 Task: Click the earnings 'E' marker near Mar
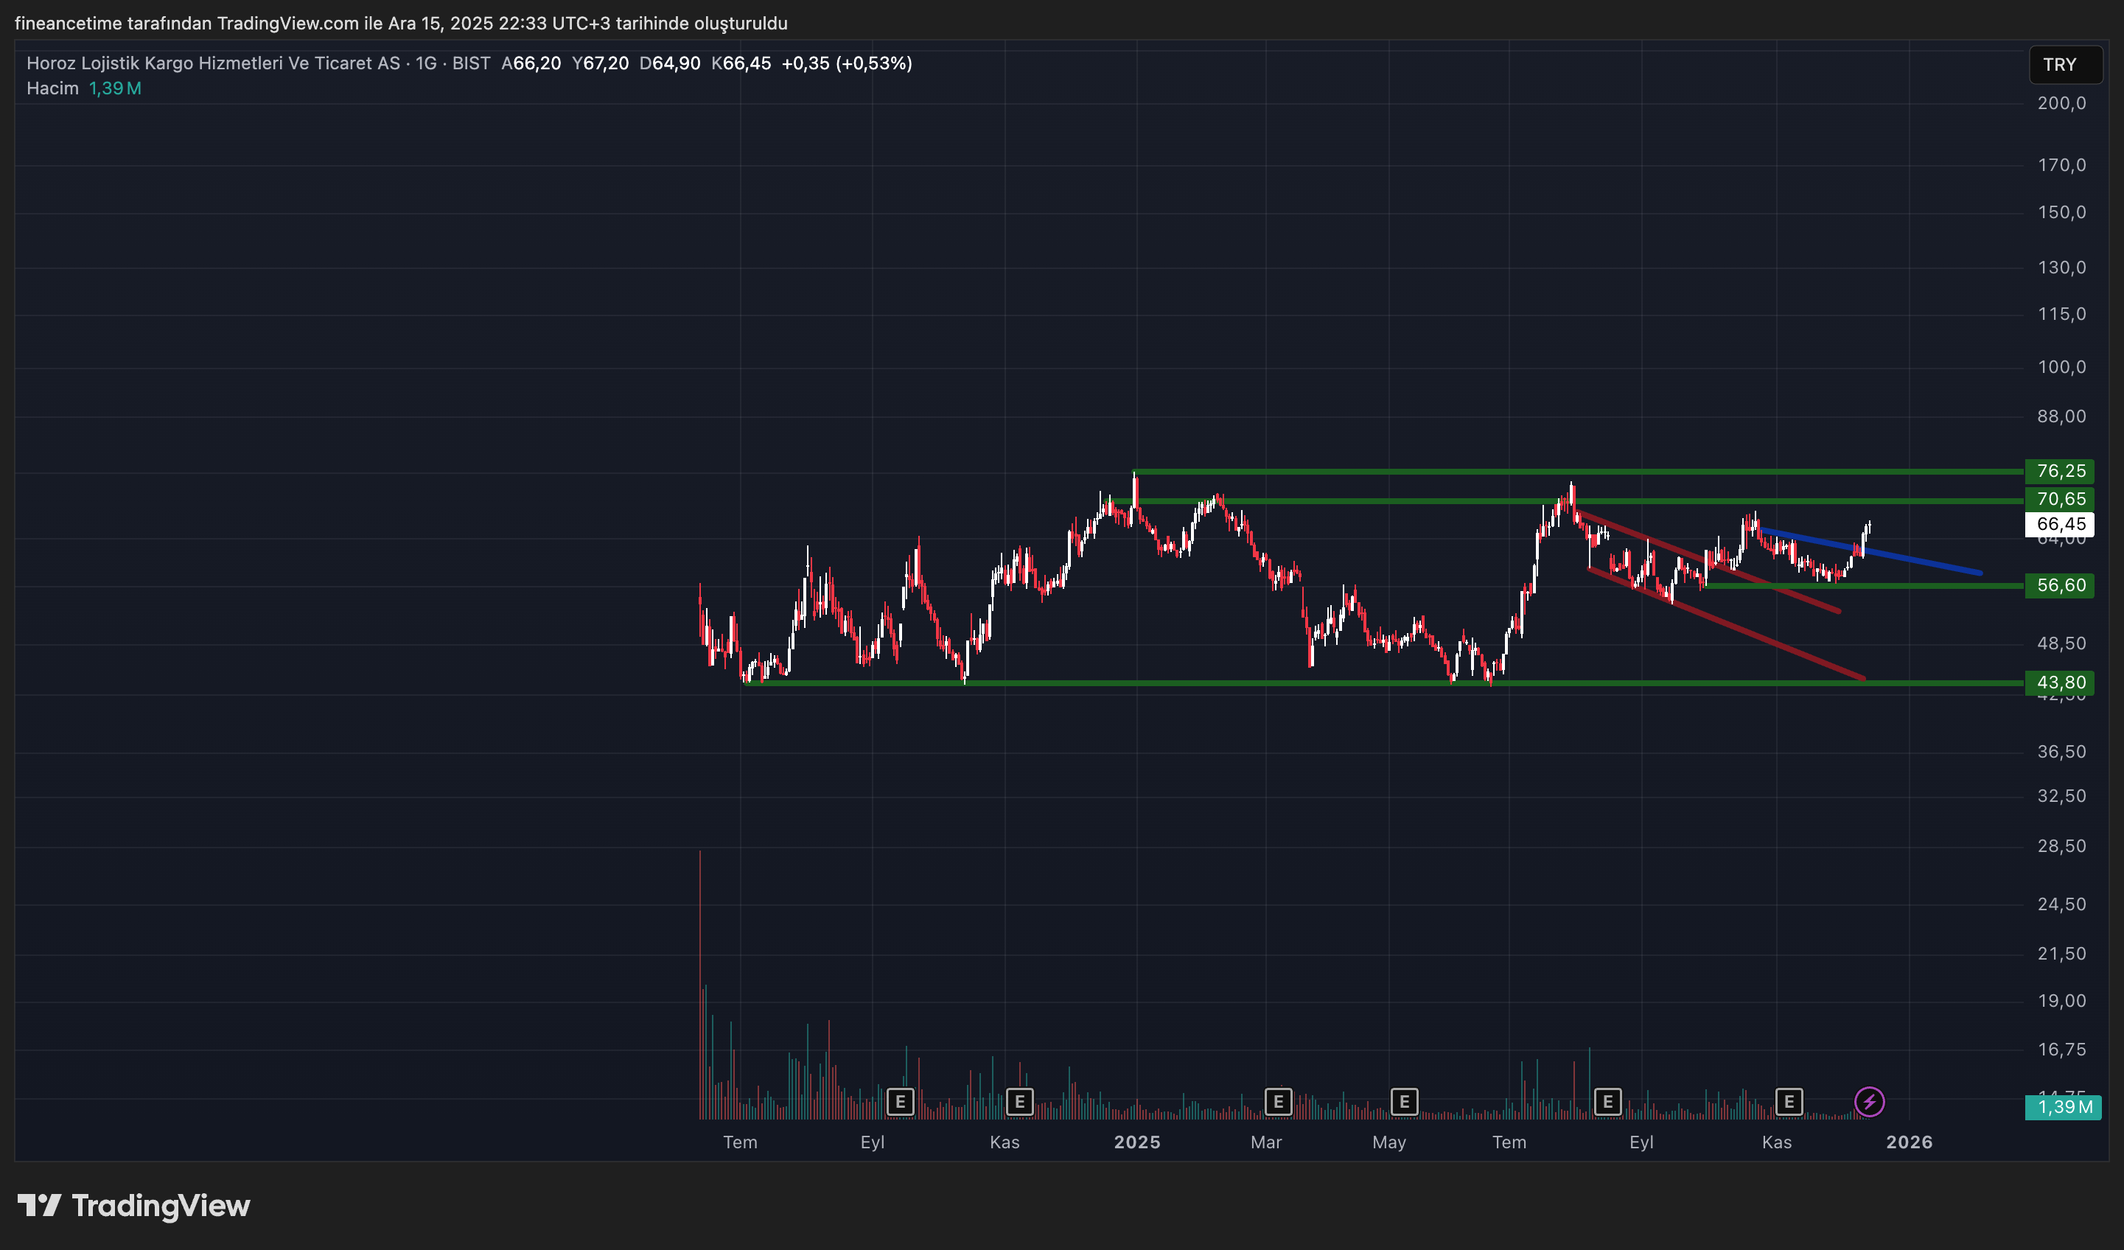(x=1278, y=1101)
